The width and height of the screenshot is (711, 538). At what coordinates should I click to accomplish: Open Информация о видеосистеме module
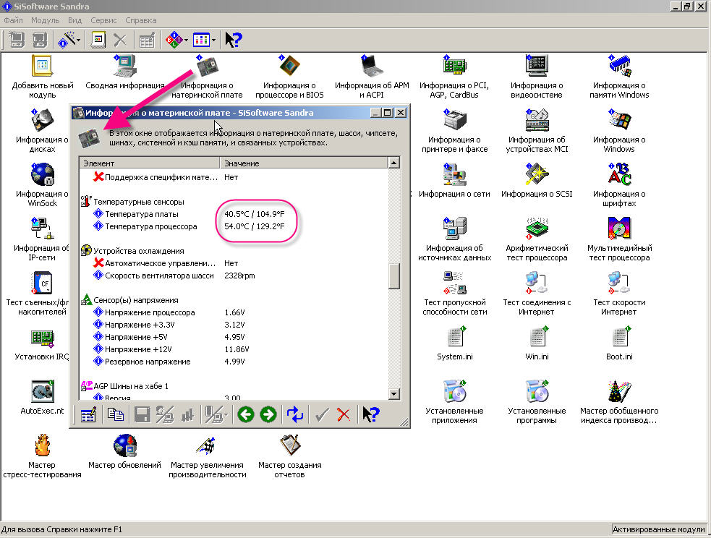(537, 76)
